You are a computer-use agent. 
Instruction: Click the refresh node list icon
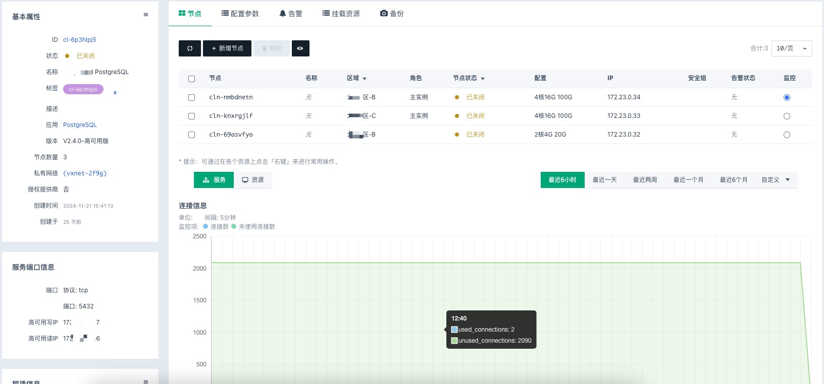point(190,48)
